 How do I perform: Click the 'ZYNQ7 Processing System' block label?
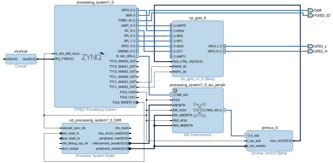[95, 109]
